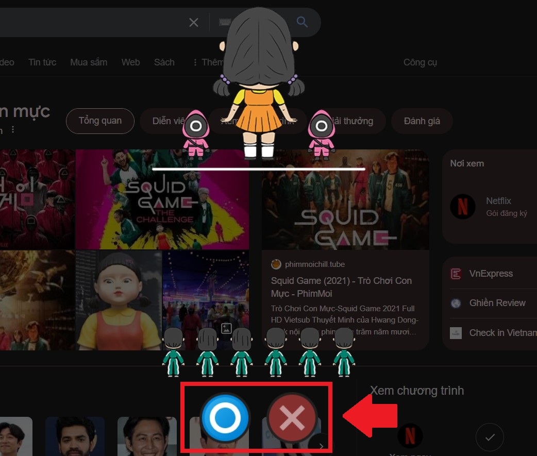Click the magnifier search icon
Viewport: 537px width, 456px height.
click(x=301, y=22)
